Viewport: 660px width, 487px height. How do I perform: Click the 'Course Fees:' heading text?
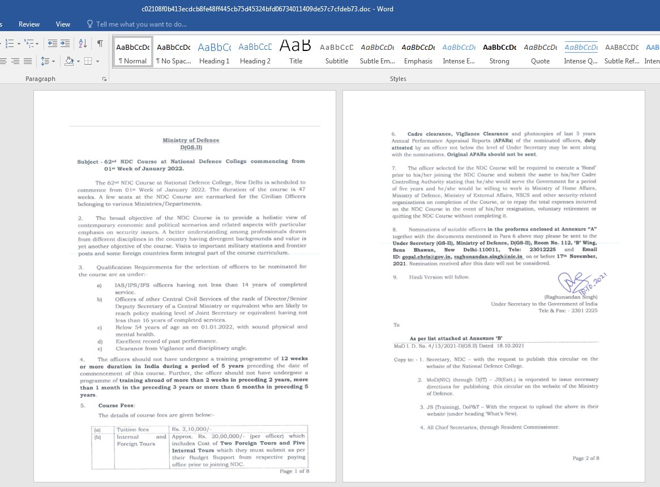tap(117, 406)
